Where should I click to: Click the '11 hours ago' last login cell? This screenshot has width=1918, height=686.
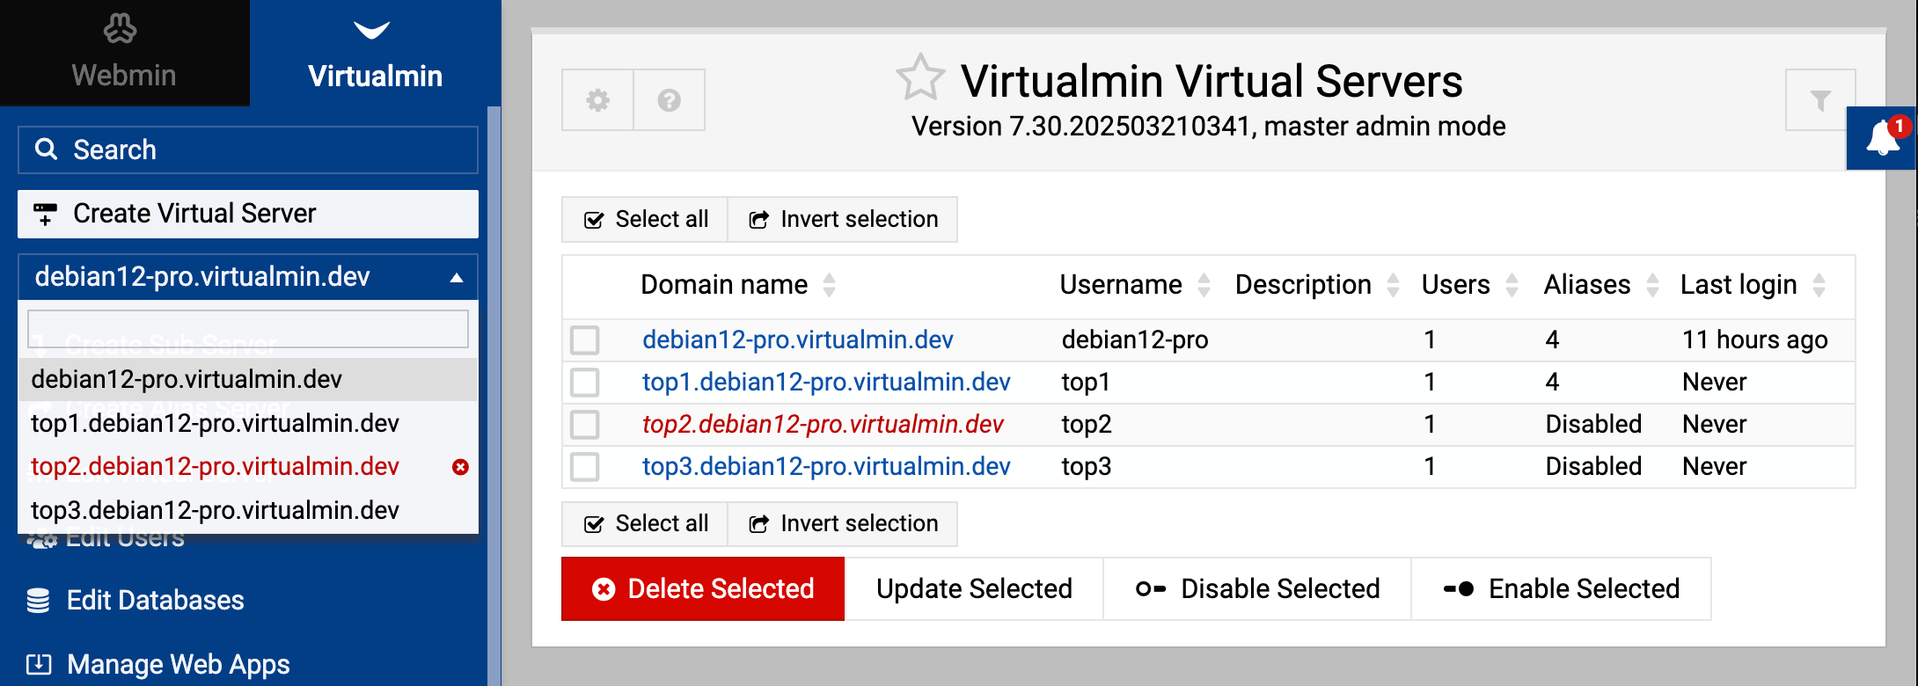(x=1755, y=340)
